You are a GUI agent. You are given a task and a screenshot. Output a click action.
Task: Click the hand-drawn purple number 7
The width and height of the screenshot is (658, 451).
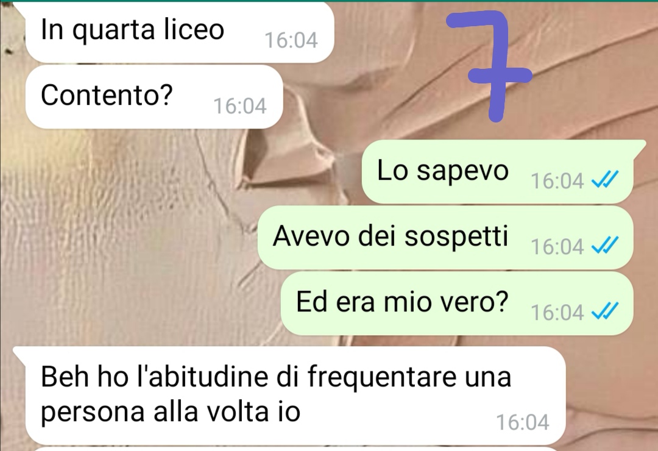[x=489, y=66]
